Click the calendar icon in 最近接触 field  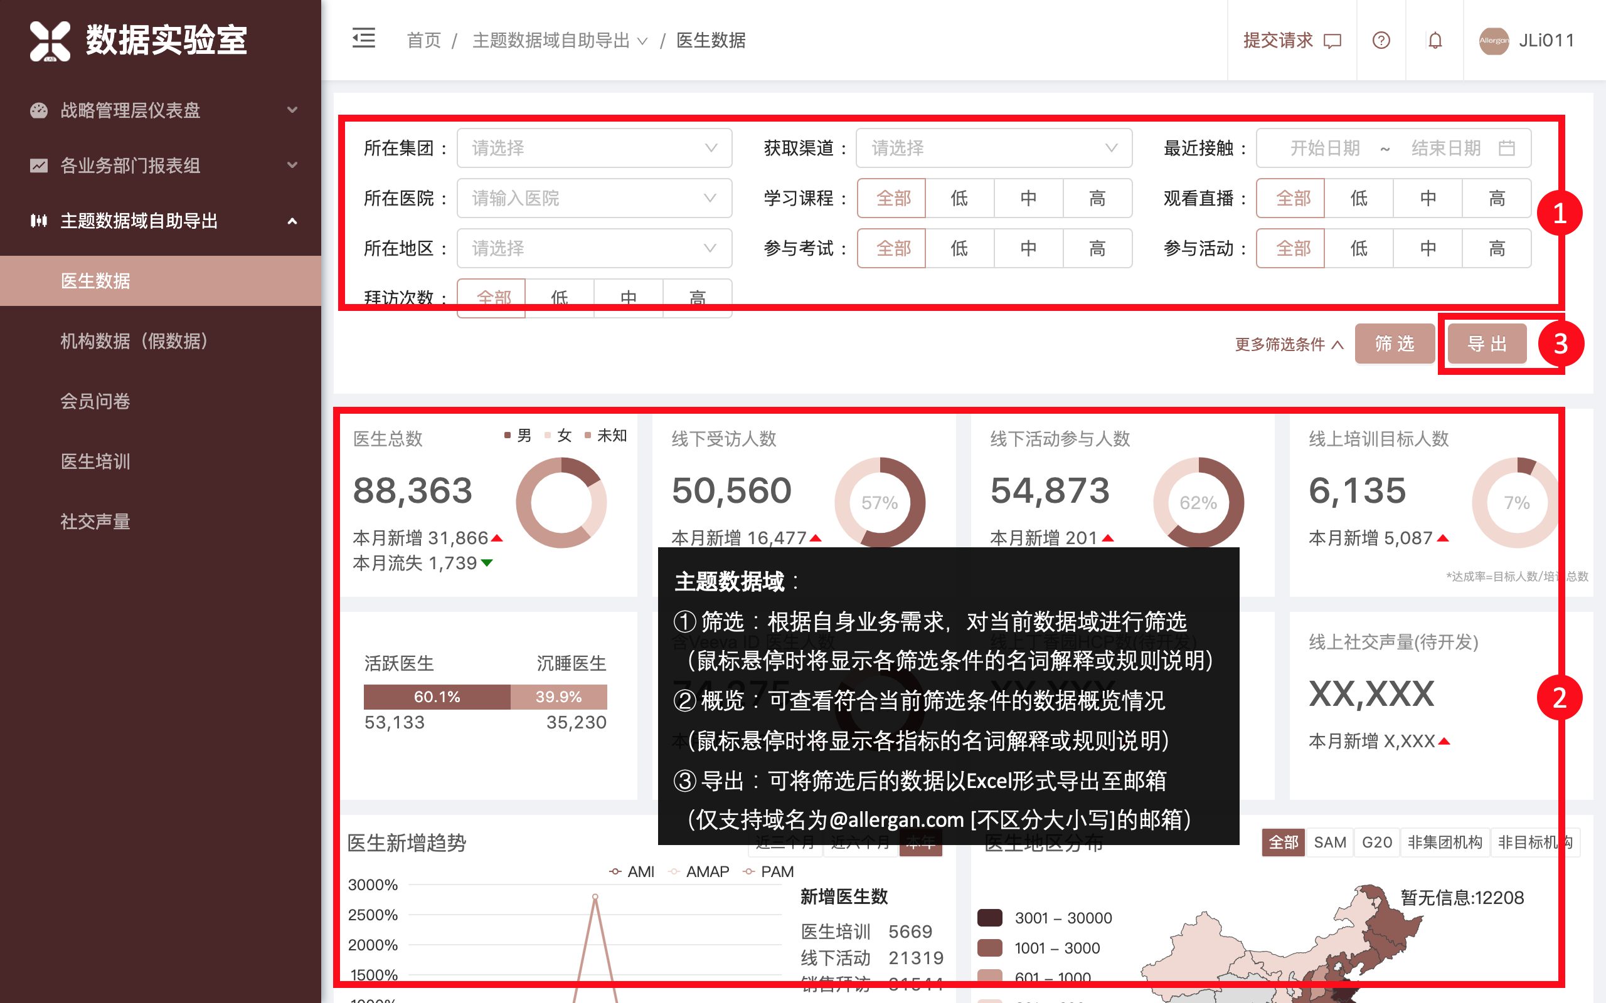tap(1507, 148)
